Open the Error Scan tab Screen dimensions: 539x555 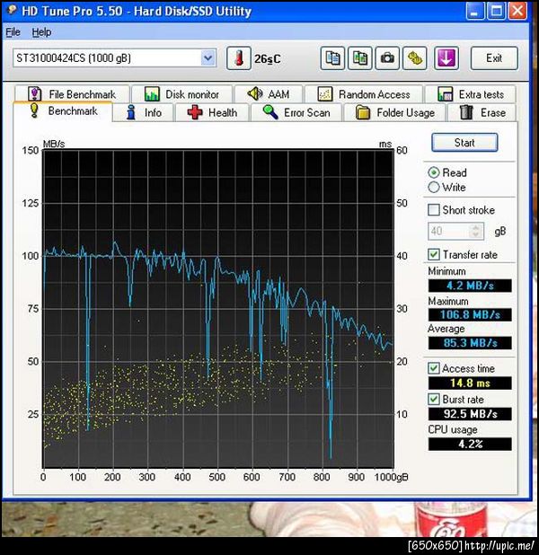[x=296, y=112]
